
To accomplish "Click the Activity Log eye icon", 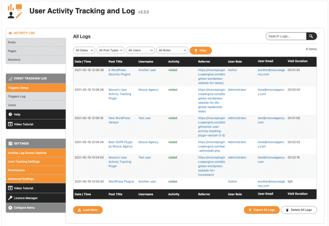I will 10,33.
